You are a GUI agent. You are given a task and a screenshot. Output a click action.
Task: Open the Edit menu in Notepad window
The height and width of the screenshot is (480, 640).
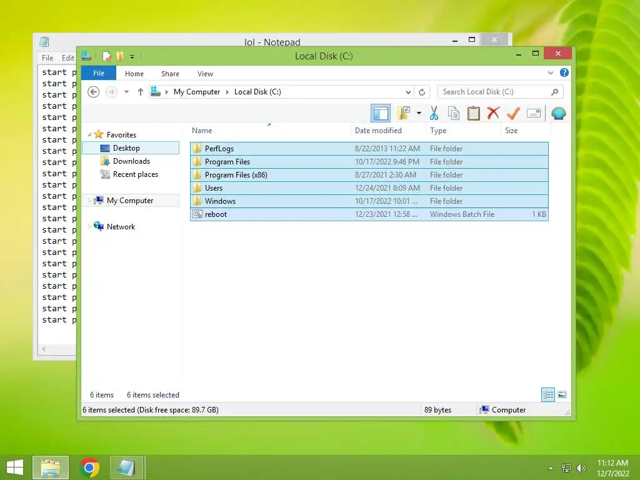(67, 58)
